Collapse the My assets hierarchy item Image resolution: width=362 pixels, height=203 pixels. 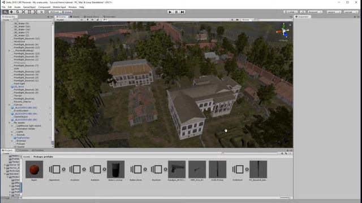point(10,123)
